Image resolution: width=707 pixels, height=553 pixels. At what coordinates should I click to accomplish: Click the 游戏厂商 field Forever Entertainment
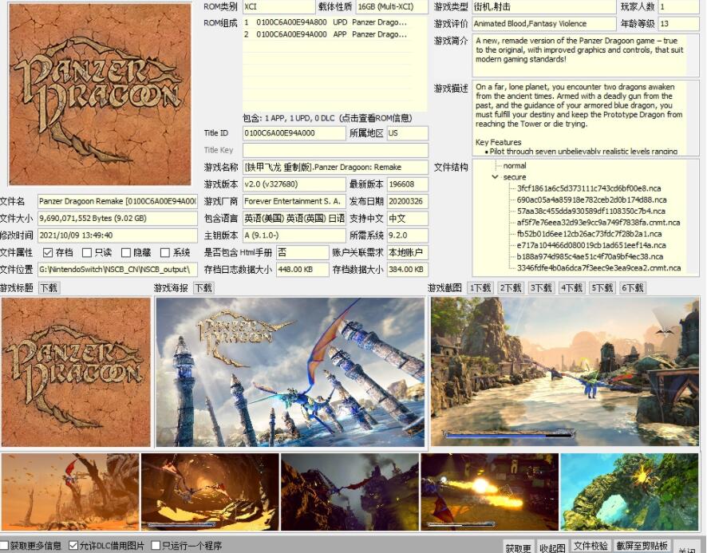tap(294, 202)
